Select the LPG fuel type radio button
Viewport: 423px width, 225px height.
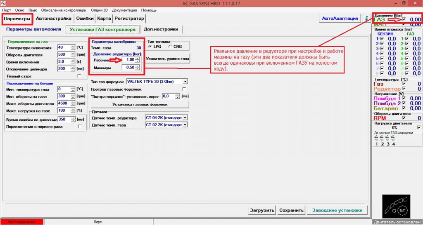150,47
